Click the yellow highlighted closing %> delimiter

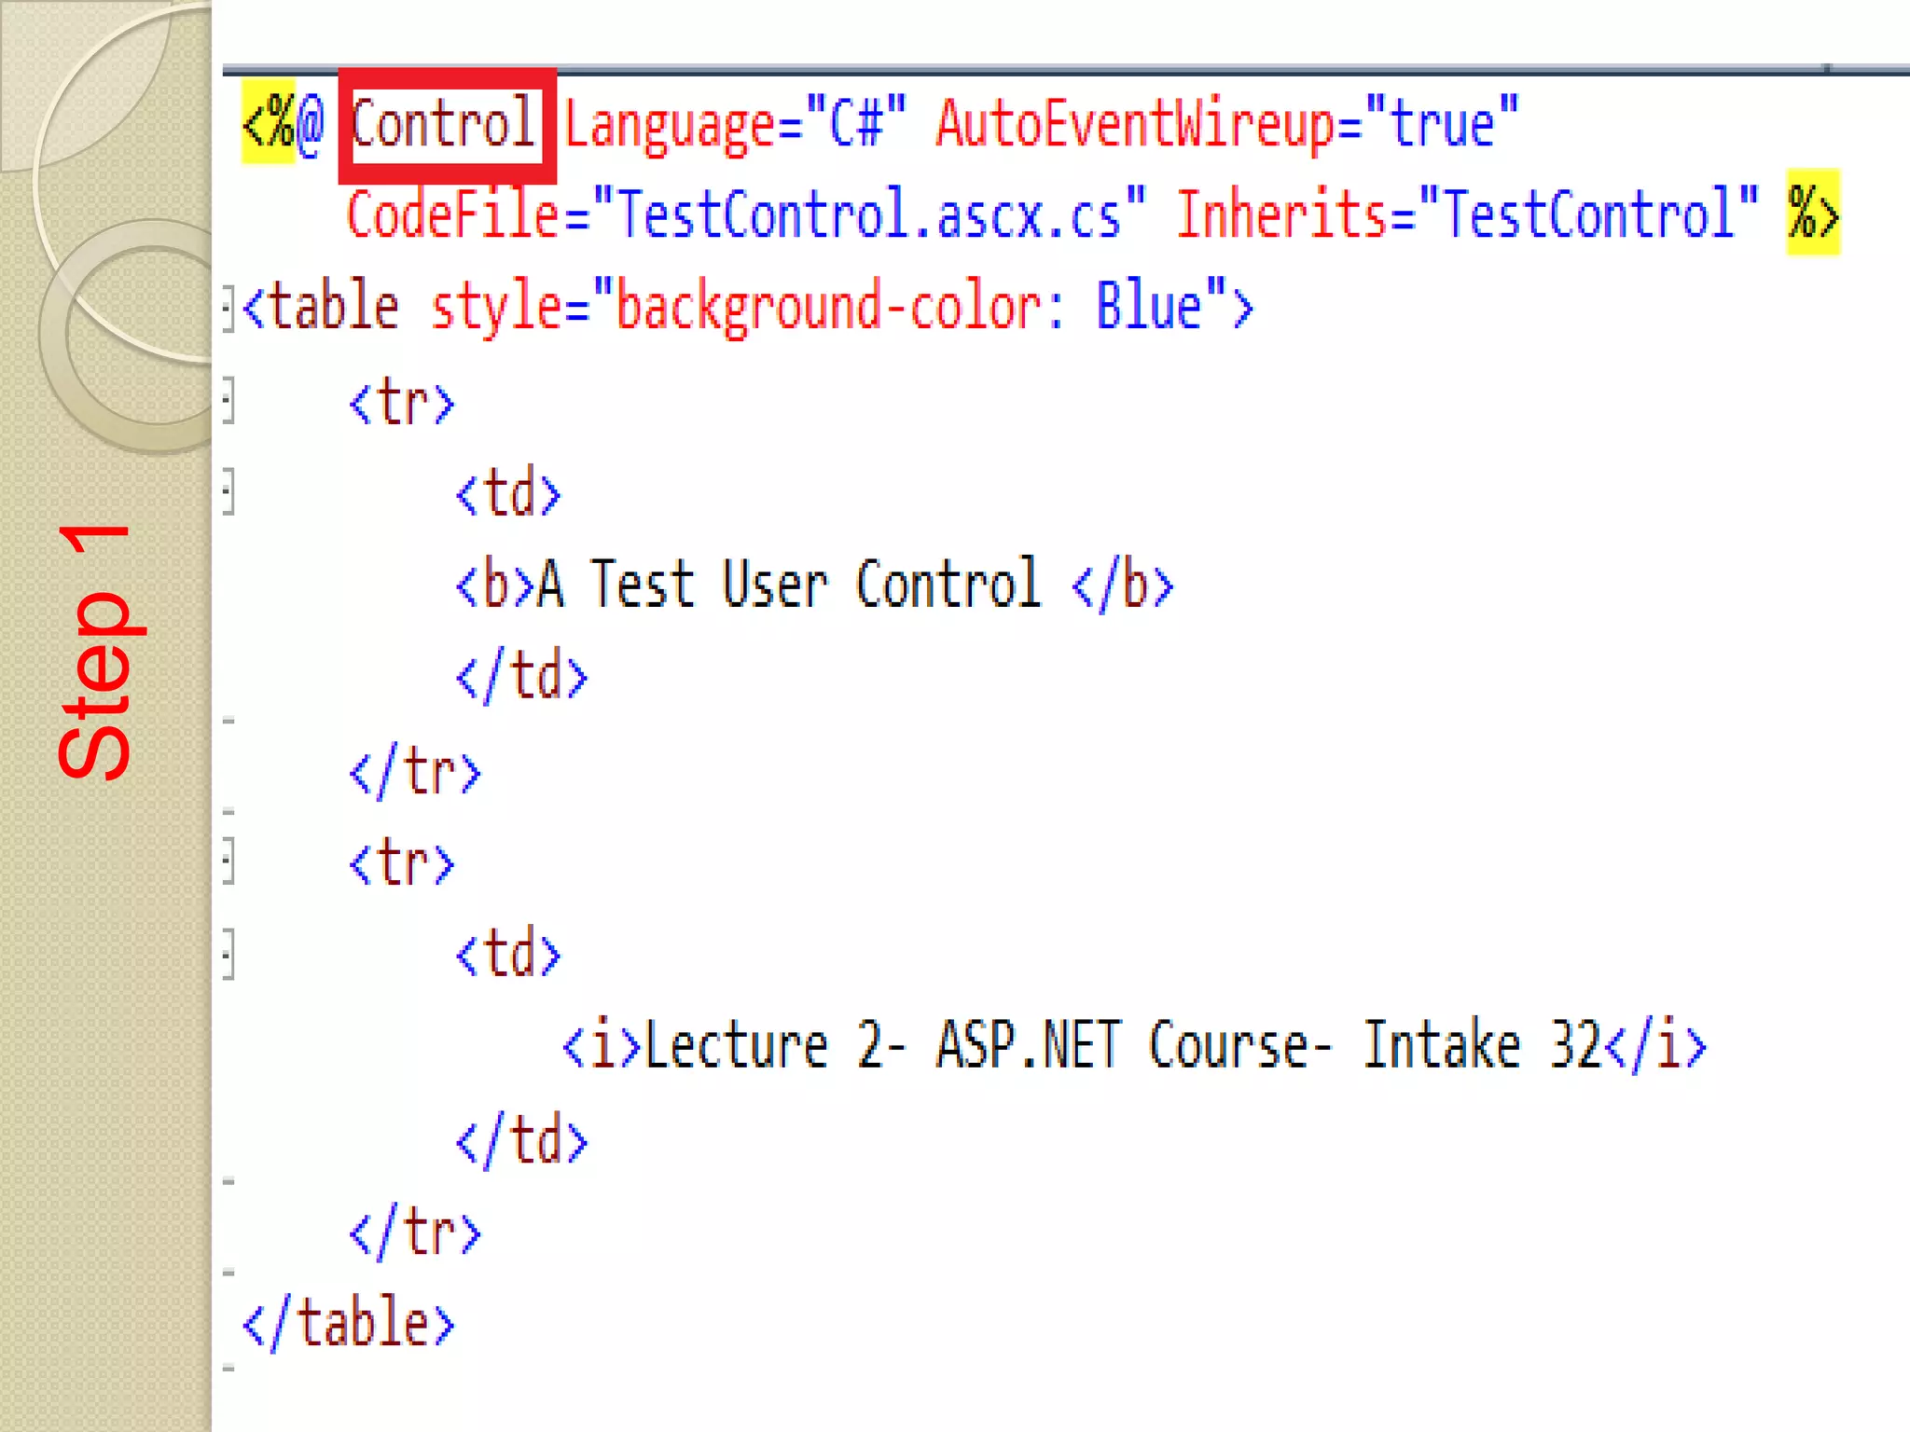[x=1812, y=213]
